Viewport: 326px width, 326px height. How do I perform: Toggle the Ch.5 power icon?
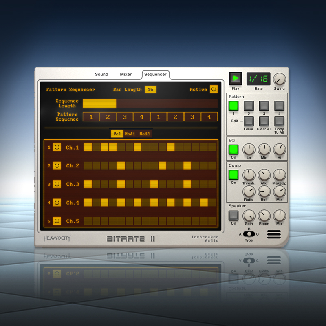(57, 221)
